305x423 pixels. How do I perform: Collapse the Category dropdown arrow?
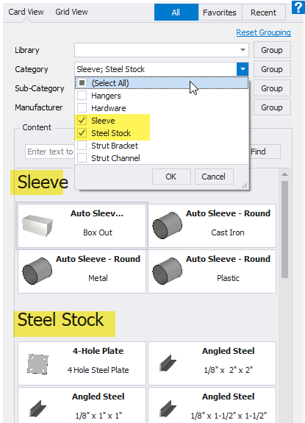pos(243,69)
